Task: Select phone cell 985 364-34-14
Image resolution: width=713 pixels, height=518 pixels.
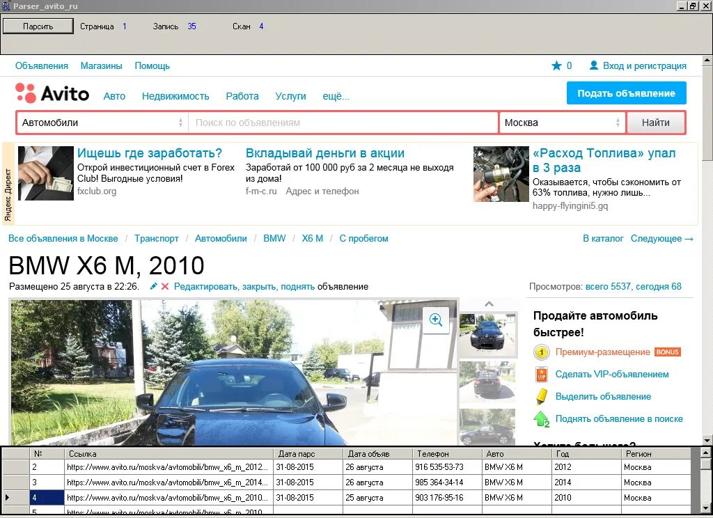Action: click(447, 482)
